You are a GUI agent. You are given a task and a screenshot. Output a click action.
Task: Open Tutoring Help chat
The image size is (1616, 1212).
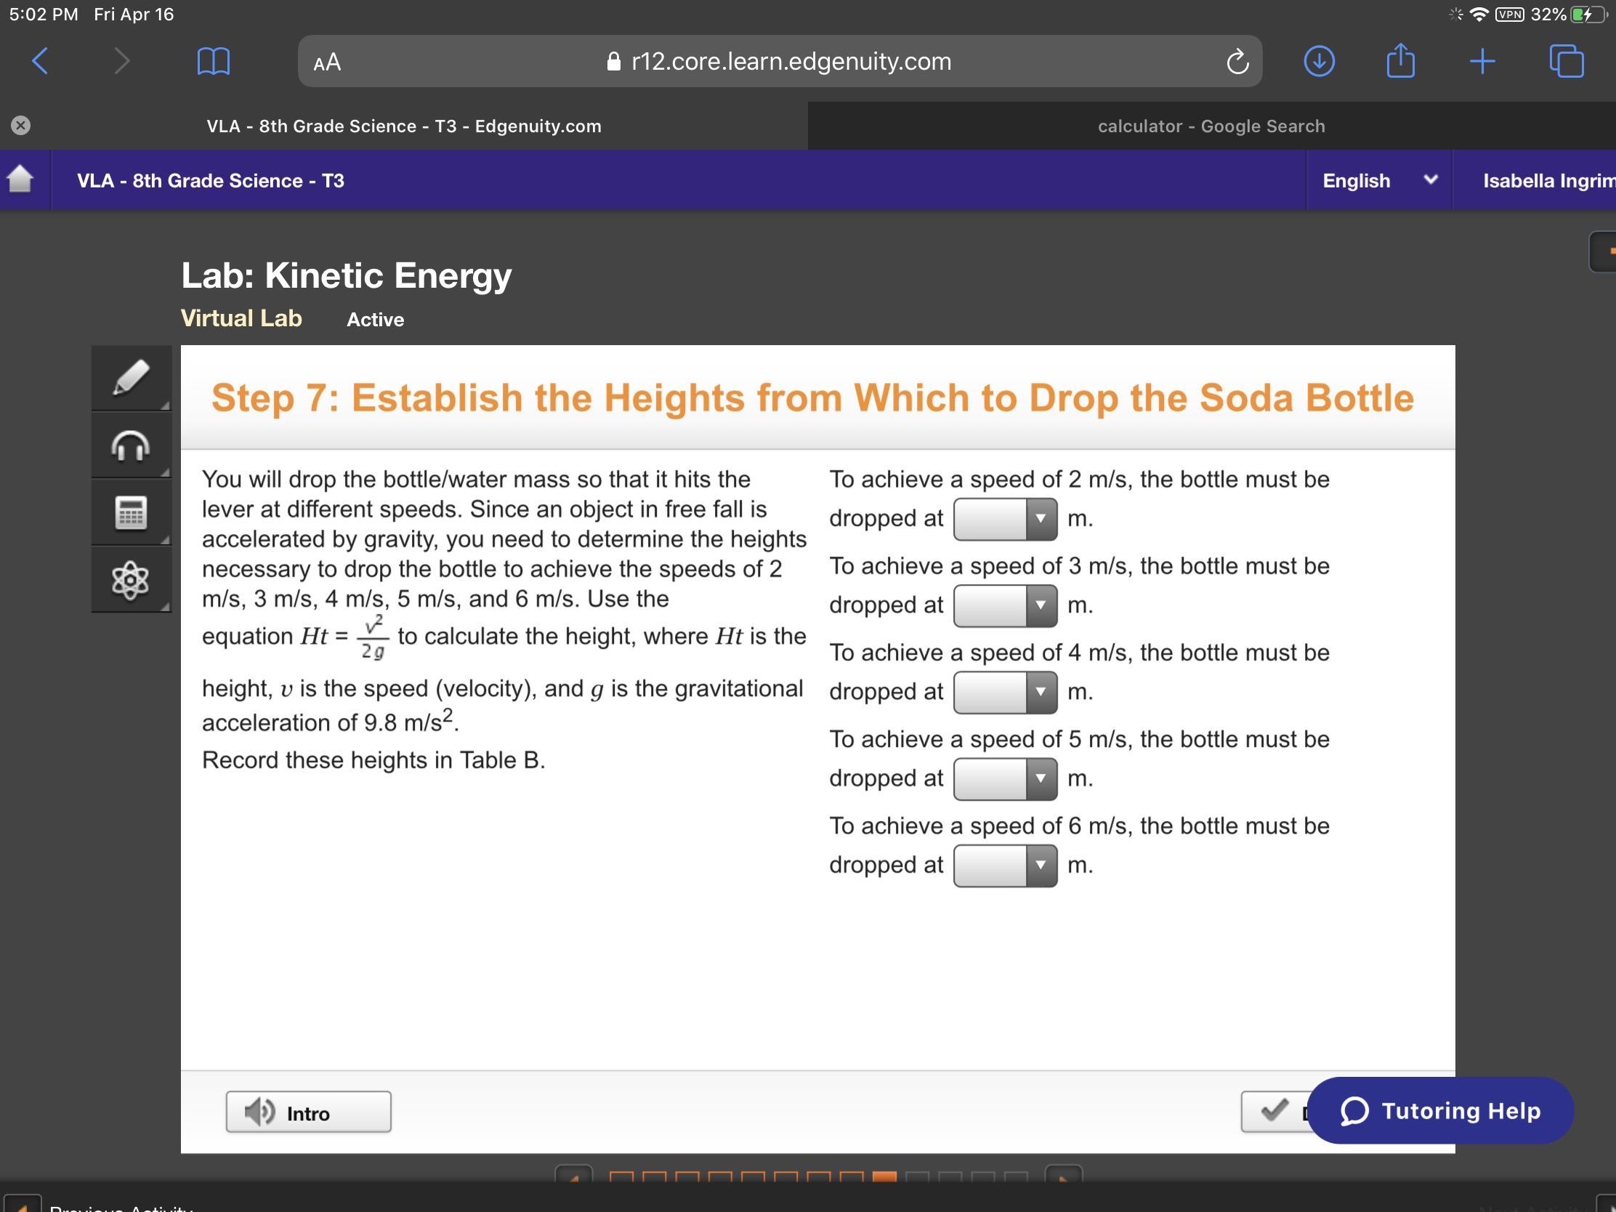click(x=1439, y=1110)
